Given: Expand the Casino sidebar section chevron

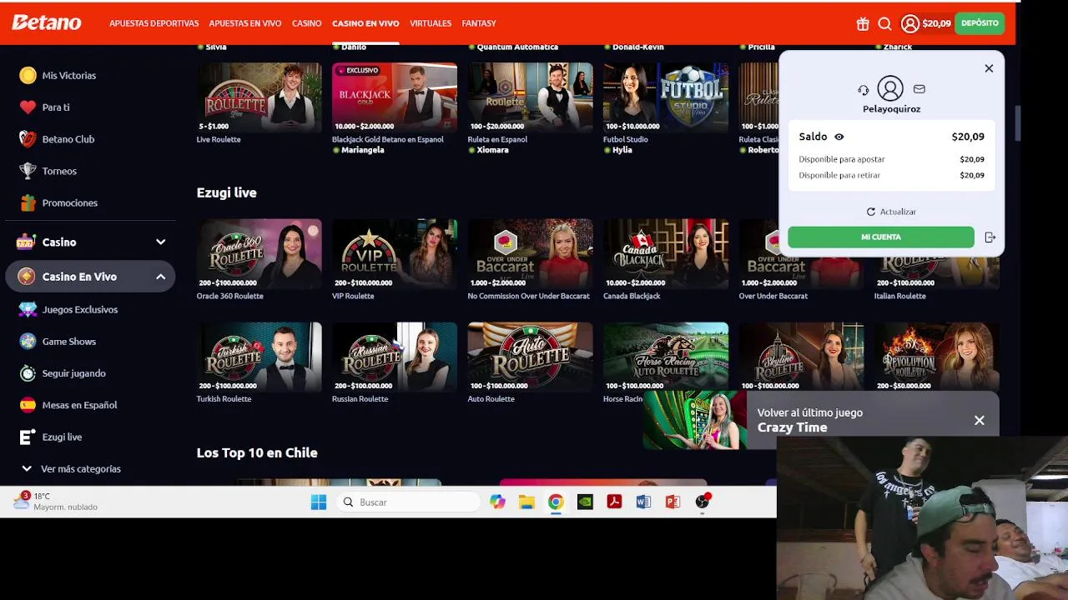Looking at the screenshot, I should [x=160, y=242].
